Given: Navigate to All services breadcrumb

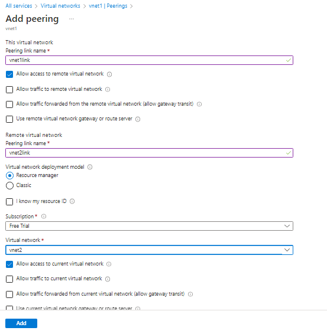Looking at the screenshot, I should [x=19, y=6].
